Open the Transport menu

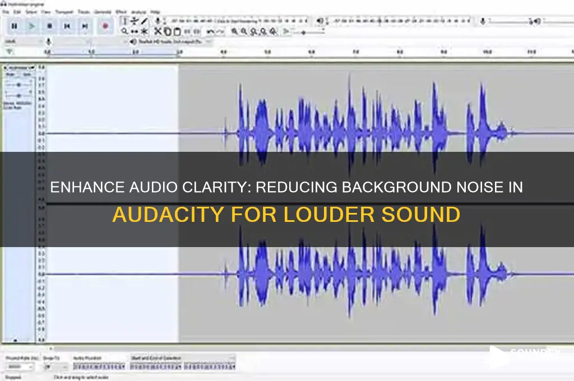(64, 12)
